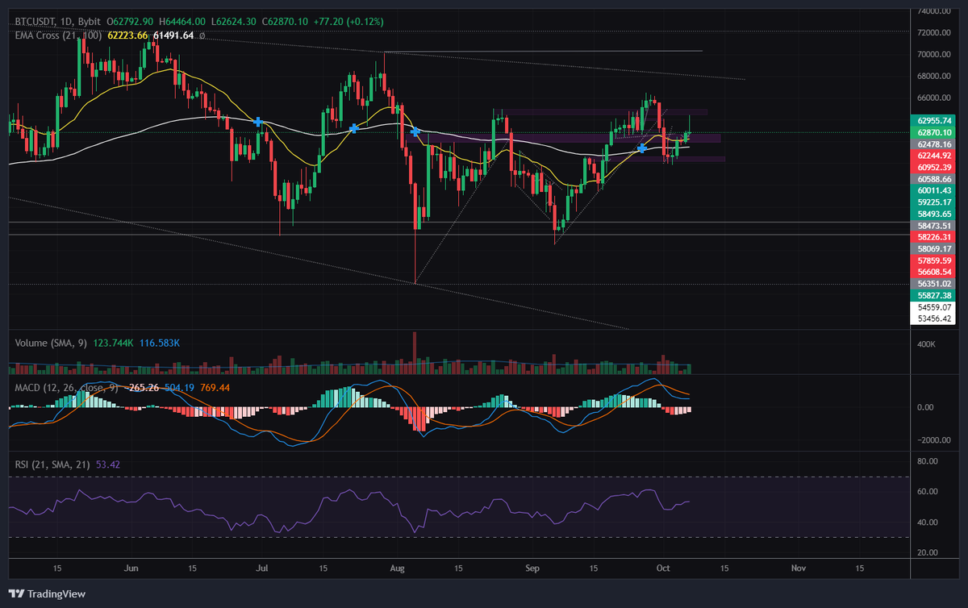Click the Sep label on time axis
The height and width of the screenshot is (608, 968).
(x=533, y=568)
